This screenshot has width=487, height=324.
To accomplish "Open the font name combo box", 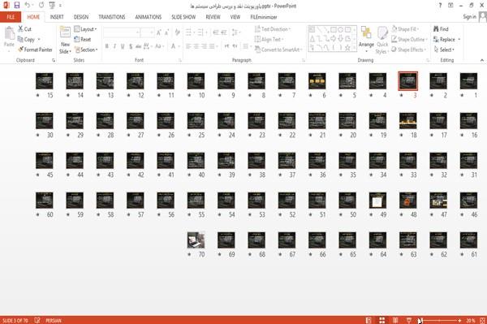I will [121, 32].
